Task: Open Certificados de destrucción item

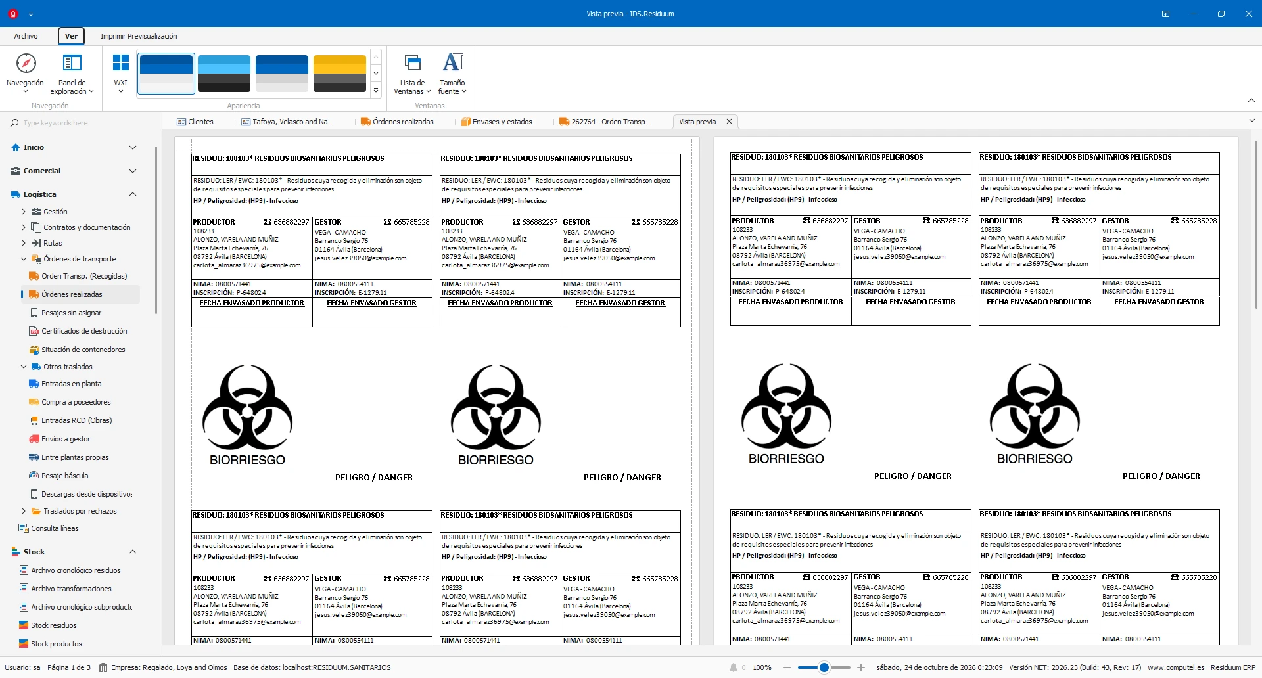Action: [x=84, y=331]
